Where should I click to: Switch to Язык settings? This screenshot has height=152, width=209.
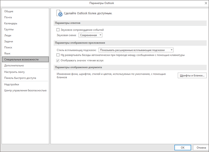point(25,53)
